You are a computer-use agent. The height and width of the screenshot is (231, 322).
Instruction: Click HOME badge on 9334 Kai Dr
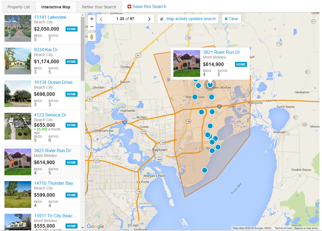click(x=71, y=62)
